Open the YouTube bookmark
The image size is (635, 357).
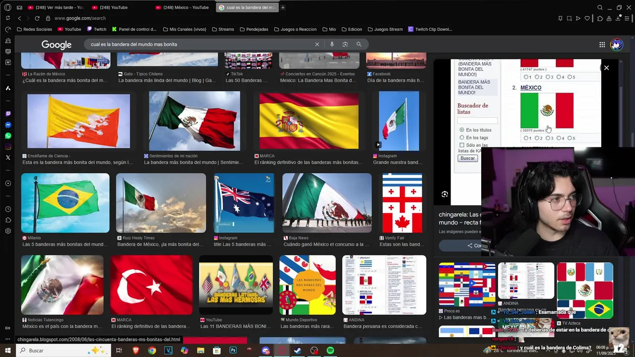point(69,29)
